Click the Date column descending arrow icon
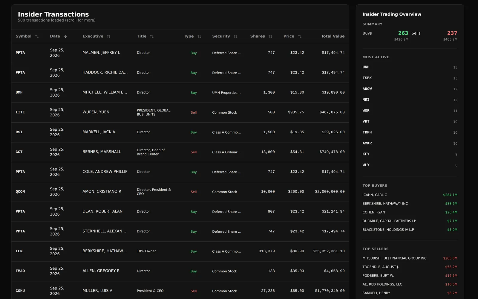This screenshot has height=299, width=478. (x=65, y=36)
